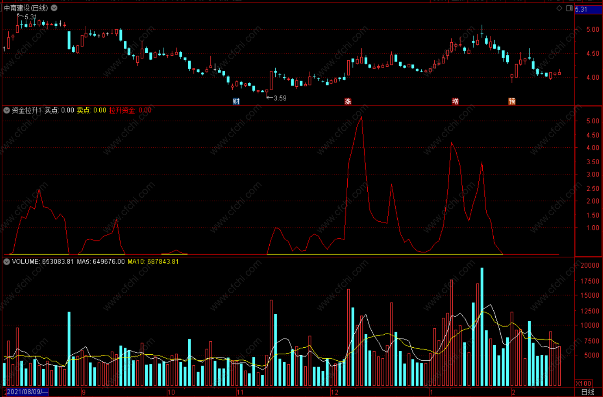Expand the VOLUME indicator menu icon

click(x=7, y=261)
